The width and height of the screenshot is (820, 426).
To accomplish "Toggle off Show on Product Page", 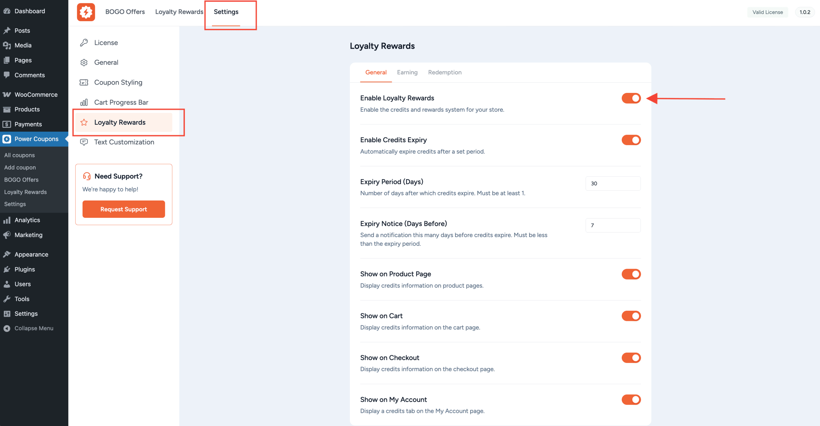I will click(631, 274).
